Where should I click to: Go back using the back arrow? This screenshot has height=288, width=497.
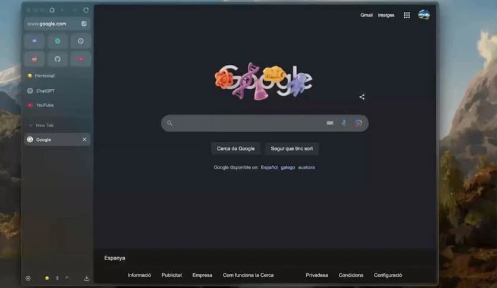63,10
